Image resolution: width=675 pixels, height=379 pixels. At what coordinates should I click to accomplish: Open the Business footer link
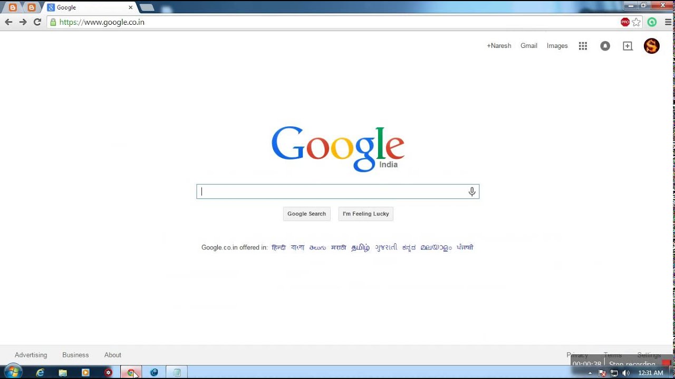tap(75, 355)
